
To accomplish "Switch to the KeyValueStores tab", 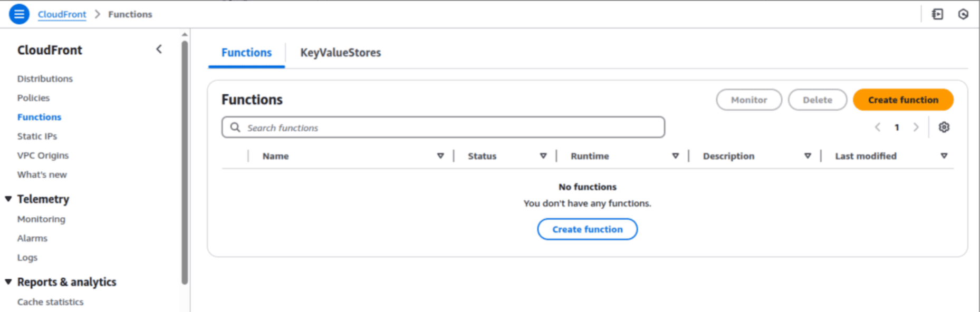I will (x=340, y=53).
